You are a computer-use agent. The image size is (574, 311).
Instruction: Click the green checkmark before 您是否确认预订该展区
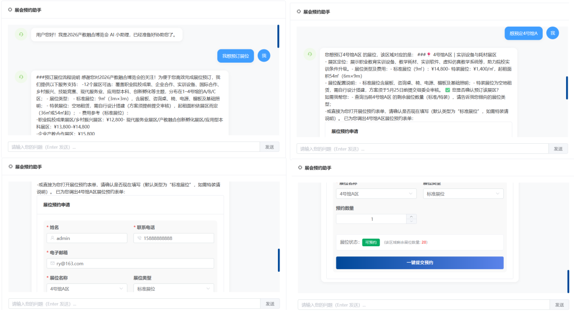click(x=448, y=90)
